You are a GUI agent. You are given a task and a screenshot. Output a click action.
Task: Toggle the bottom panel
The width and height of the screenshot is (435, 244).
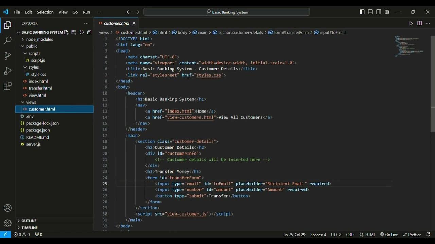pyautogui.click(x=370, y=12)
